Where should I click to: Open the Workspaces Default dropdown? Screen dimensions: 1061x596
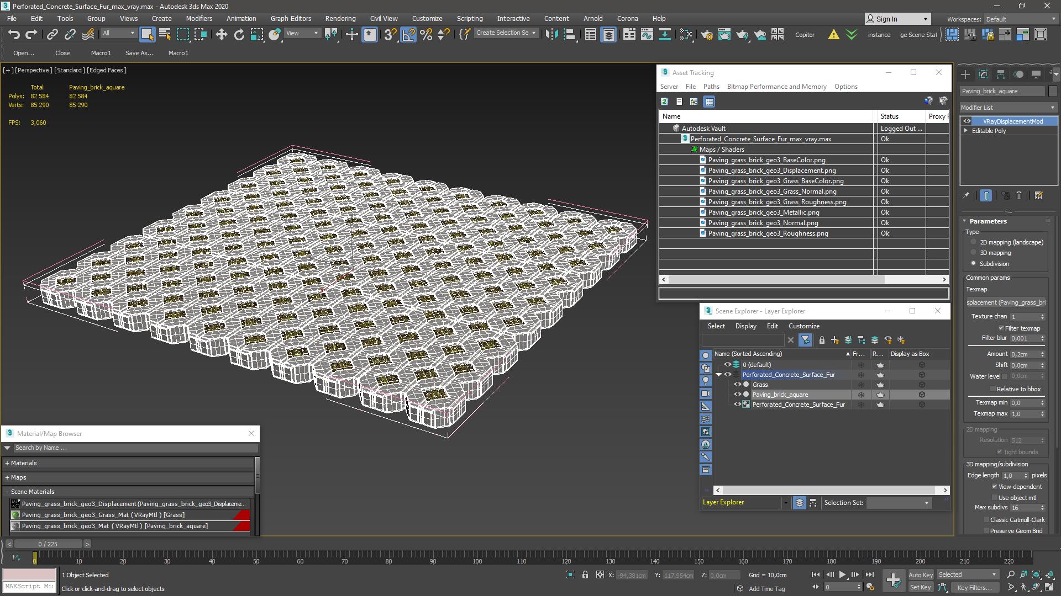click(x=1021, y=19)
